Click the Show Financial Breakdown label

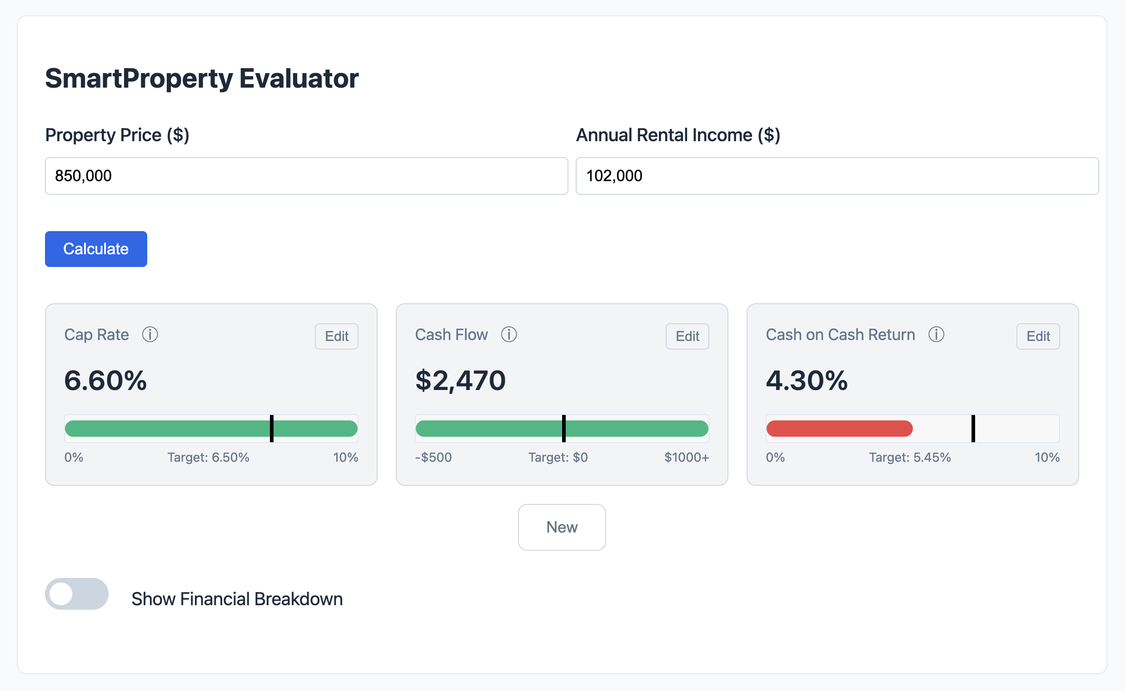(x=237, y=599)
